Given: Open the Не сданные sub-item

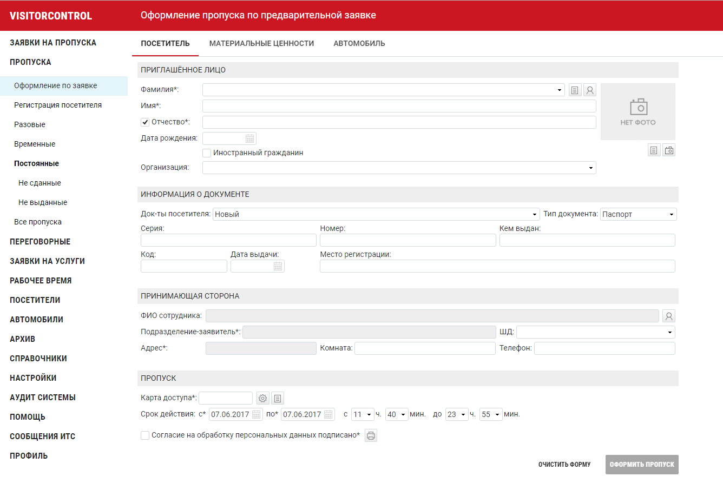Looking at the screenshot, I should 40,183.
